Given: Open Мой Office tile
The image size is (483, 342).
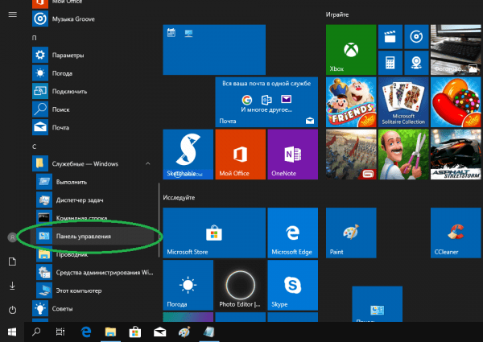Looking at the screenshot, I should (x=240, y=155).
